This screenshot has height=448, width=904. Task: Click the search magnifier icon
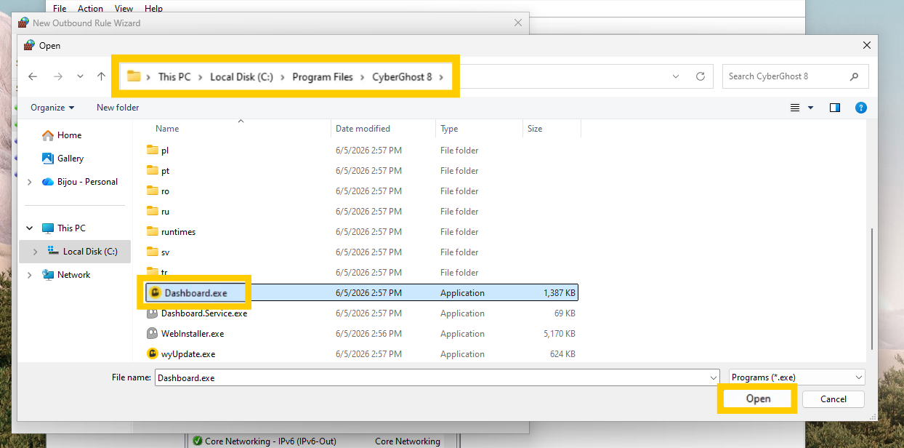854,76
